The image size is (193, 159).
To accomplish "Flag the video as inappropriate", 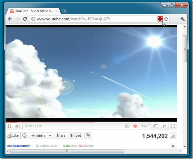I will [88, 136].
